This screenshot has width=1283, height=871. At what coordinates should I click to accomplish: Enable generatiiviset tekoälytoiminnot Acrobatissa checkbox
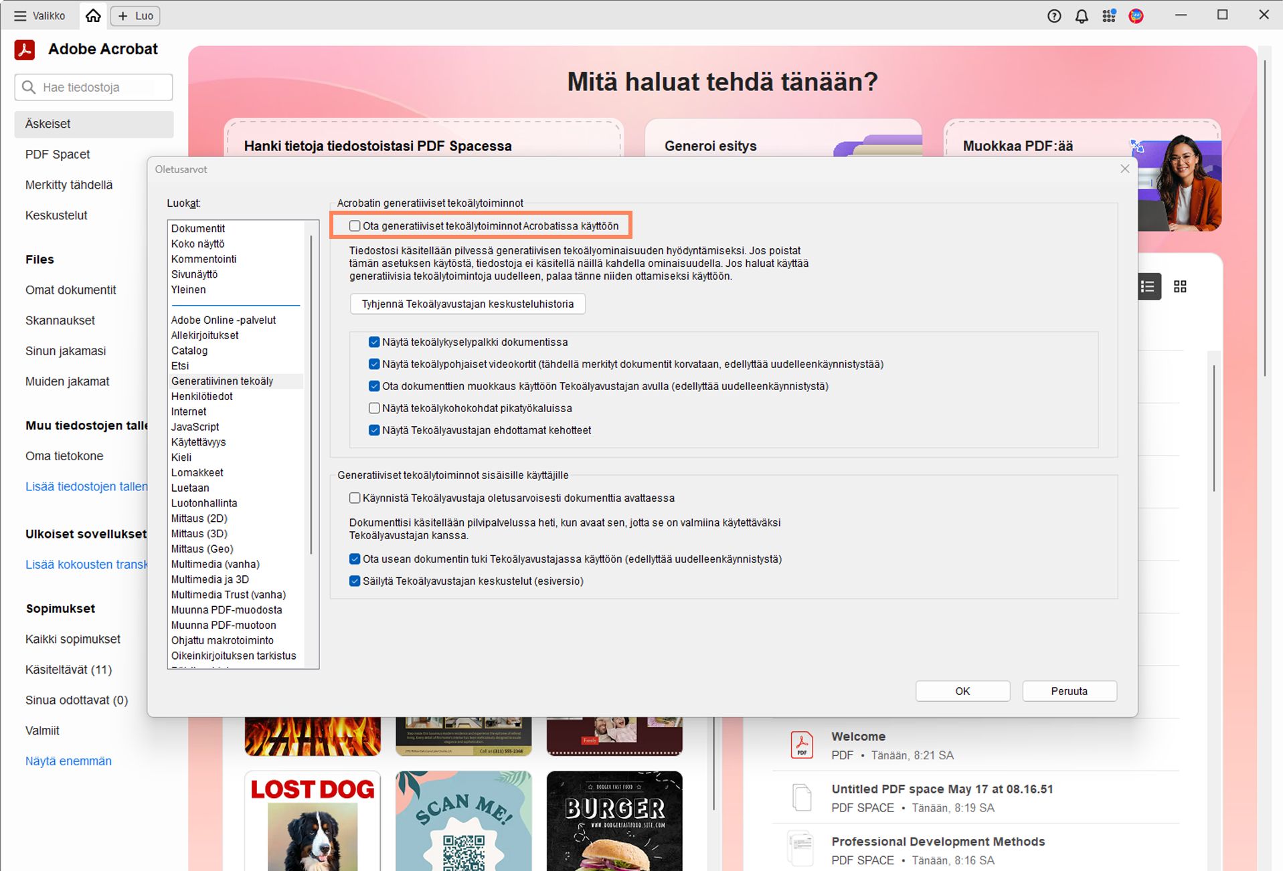(x=355, y=226)
